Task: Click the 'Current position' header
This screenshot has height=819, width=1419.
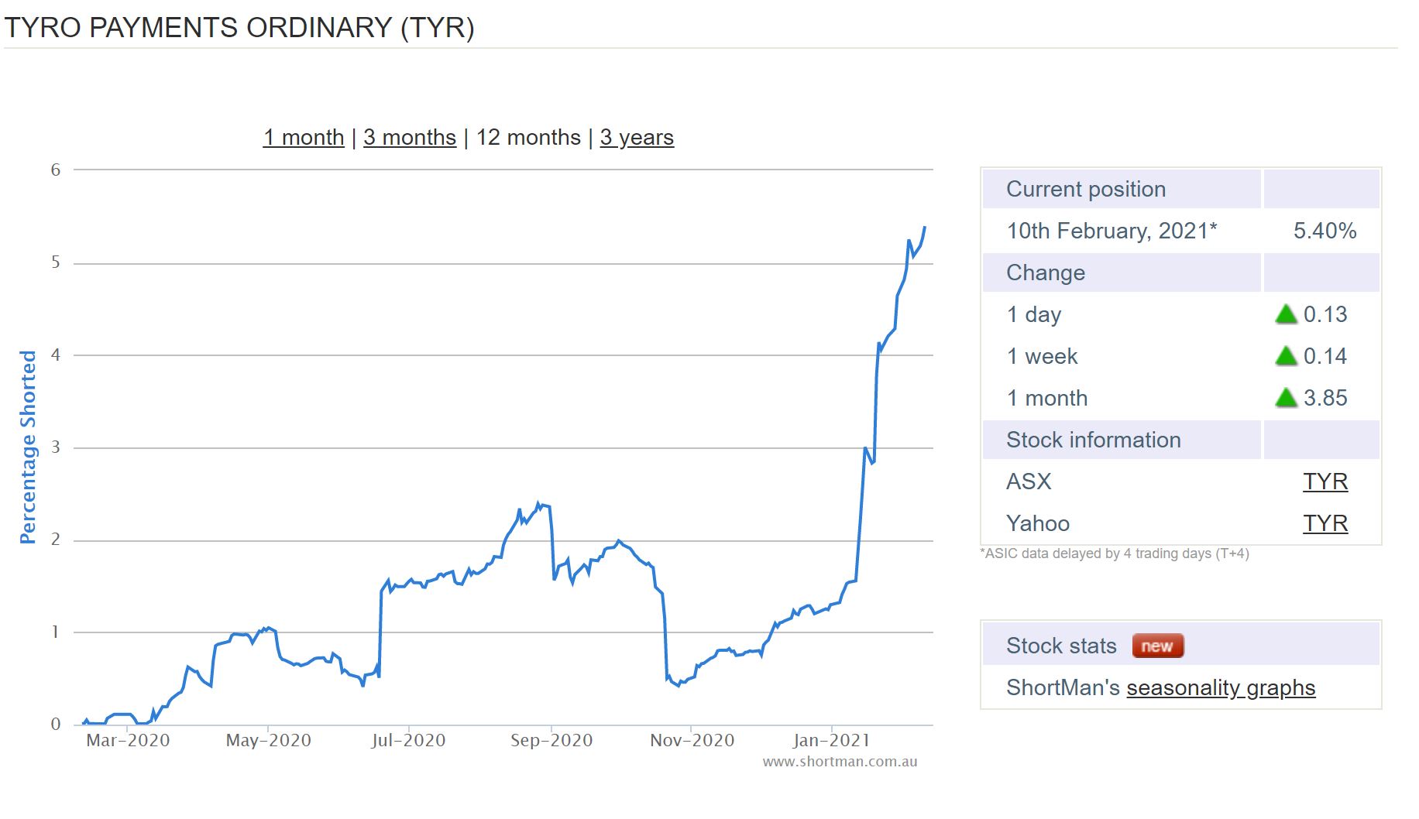Action: point(1086,189)
